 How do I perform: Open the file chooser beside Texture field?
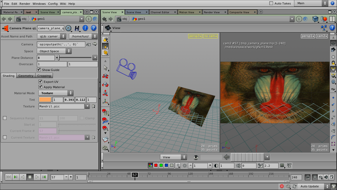94,107
